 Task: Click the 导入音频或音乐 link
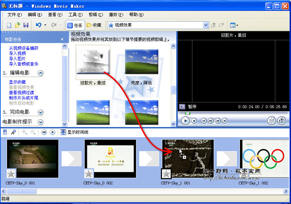[x=23, y=64]
